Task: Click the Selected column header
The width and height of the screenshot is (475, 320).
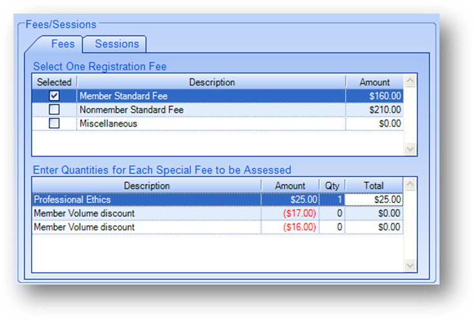Action: click(54, 83)
